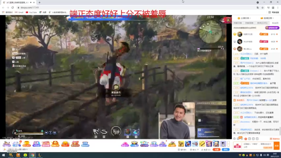Switch to the 贵宾(2245) tab
This screenshot has width=281, height=158.
coord(262,23)
